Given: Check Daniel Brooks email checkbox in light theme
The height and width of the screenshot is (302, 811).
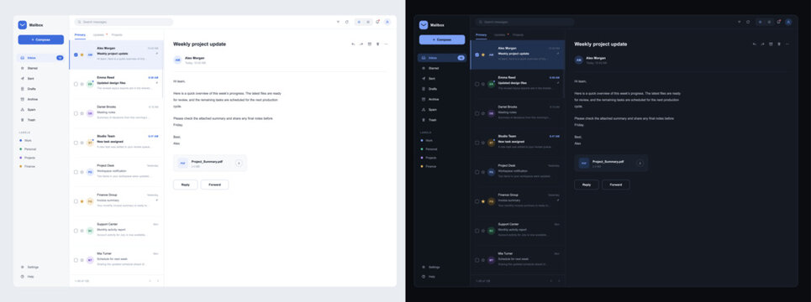Looking at the screenshot, I should click(76, 113).
